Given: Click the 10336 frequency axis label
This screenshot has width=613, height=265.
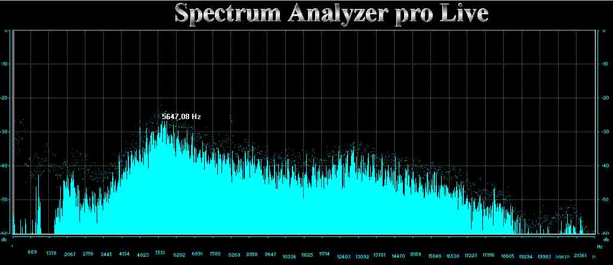Looking at the screenshot, I should tap(289, 257).
